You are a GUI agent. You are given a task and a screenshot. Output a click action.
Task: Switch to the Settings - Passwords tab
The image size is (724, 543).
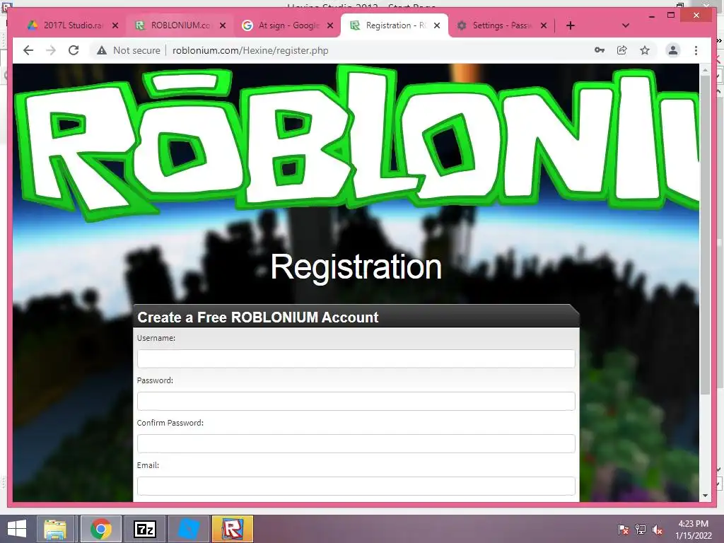(503, 25)
